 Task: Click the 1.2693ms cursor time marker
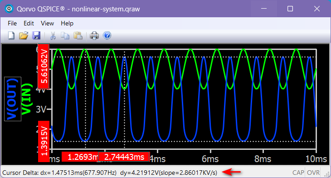coord(80,157)
